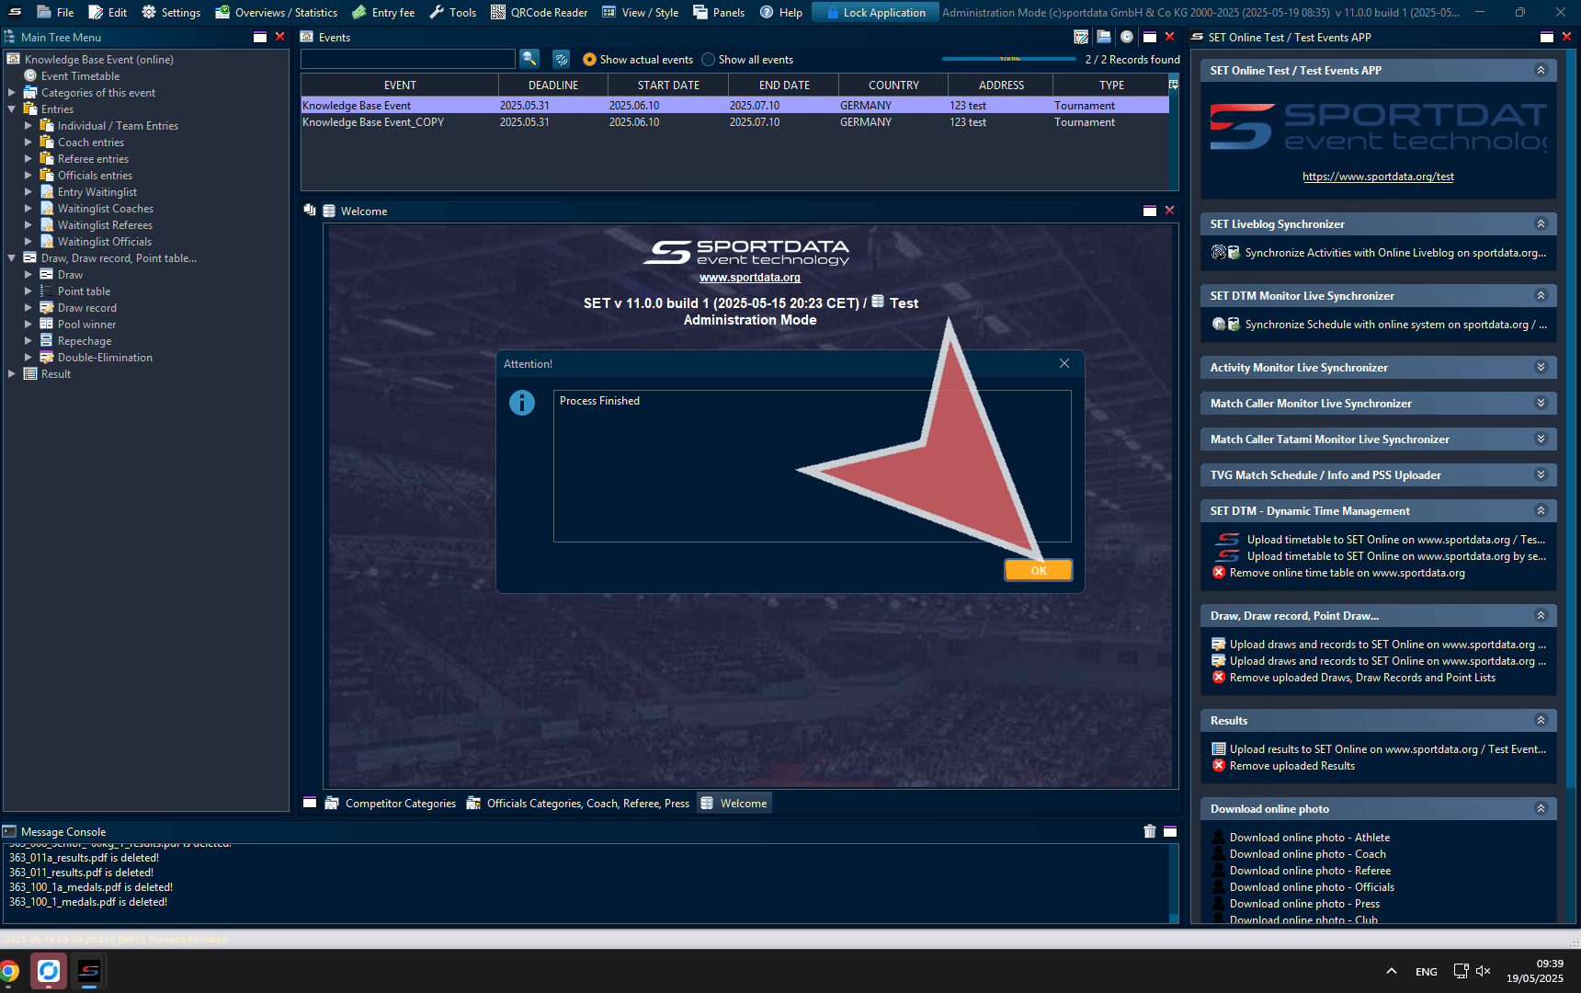Open the Overviews / Statistics menu
The width and height of the screenshot is (1581, 993).
(276, 12)
